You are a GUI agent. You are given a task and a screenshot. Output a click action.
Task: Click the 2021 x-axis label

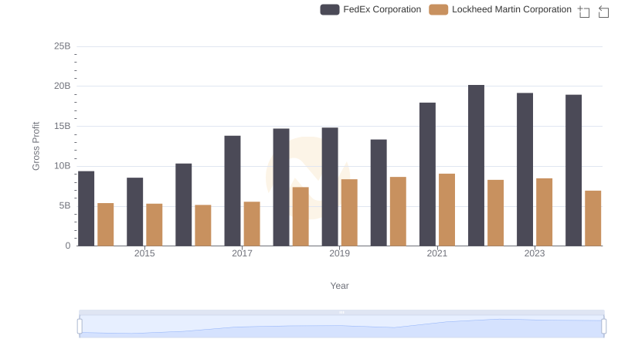(x=437, y=253)
